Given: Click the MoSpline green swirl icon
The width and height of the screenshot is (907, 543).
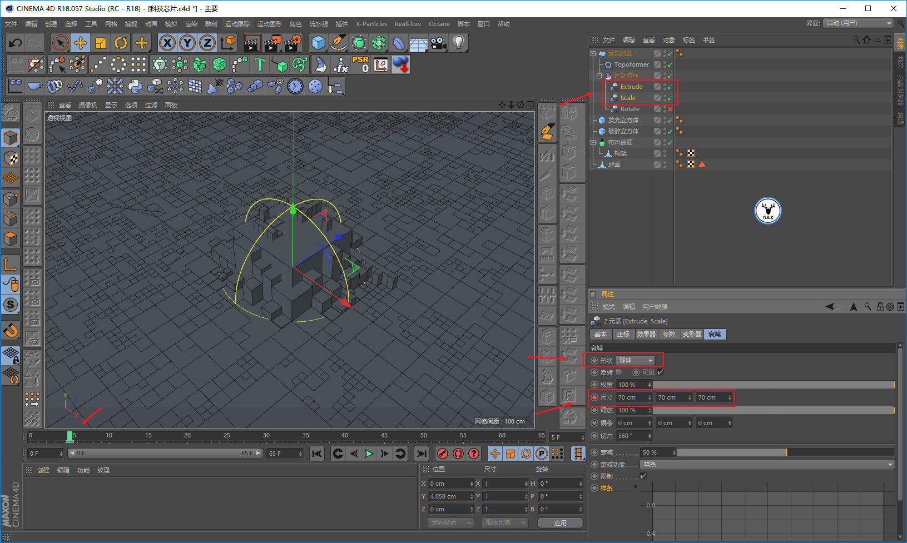Looking at the screenshot, I should coord(300,64).
